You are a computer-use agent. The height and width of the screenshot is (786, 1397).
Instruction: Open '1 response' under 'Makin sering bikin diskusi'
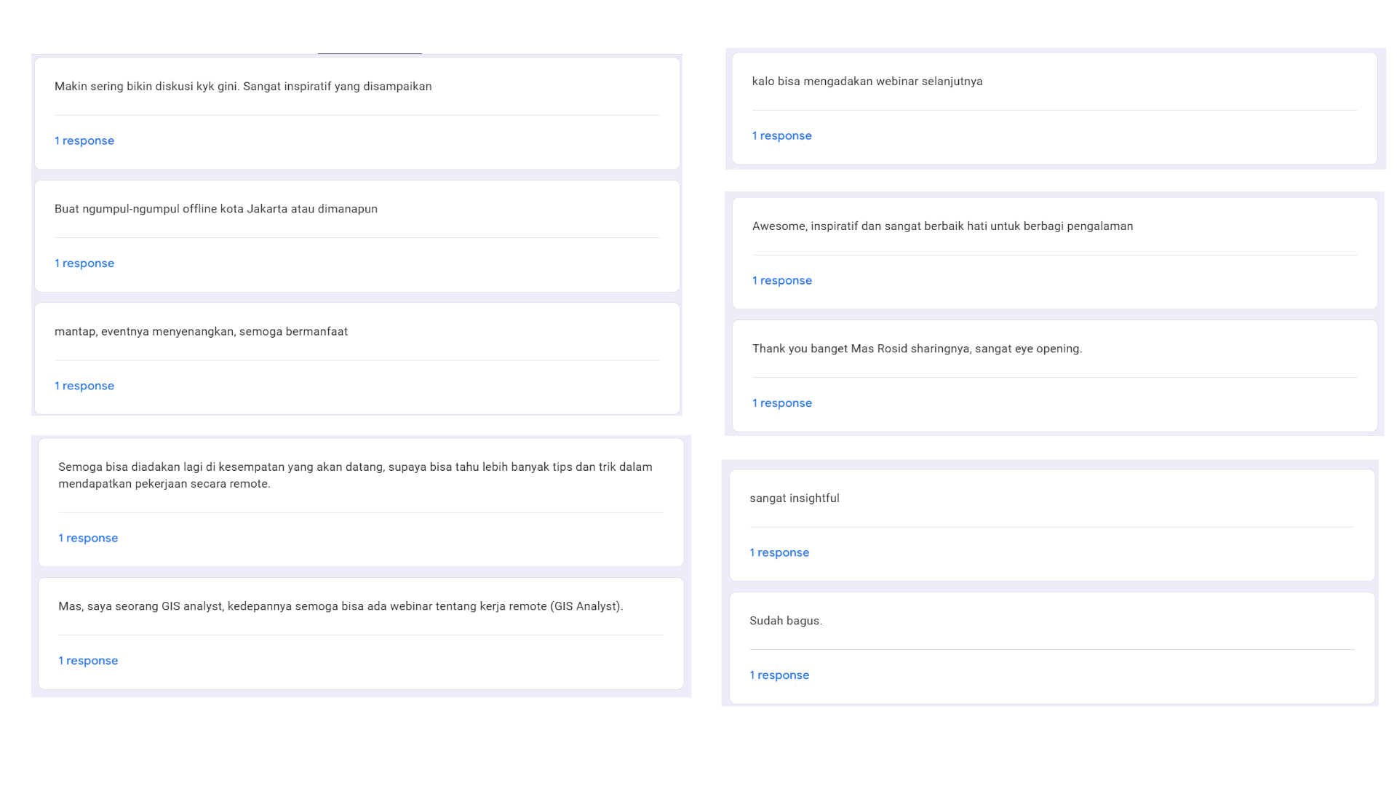pos(84,140)
